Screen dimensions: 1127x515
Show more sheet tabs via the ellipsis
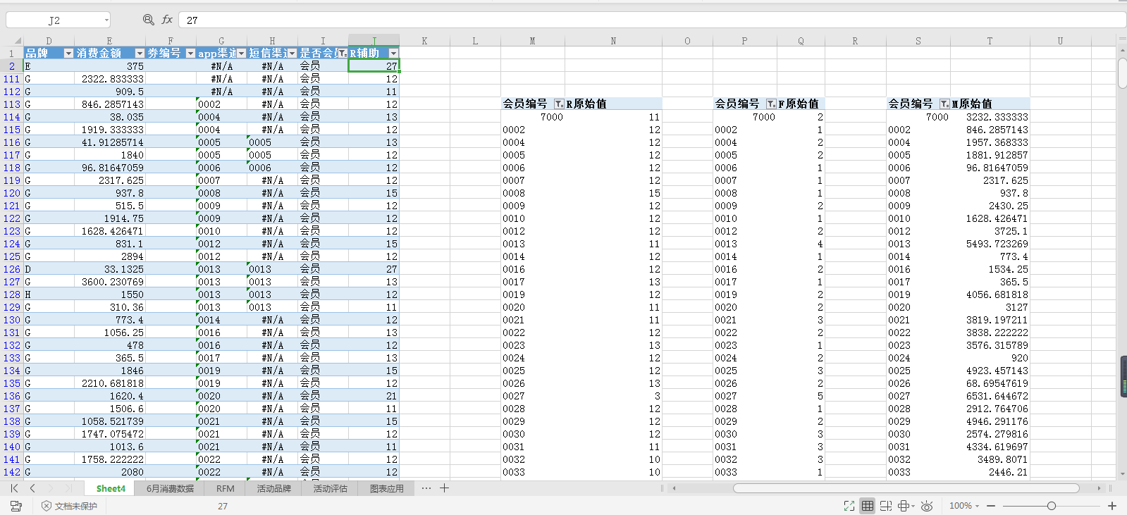426,488
